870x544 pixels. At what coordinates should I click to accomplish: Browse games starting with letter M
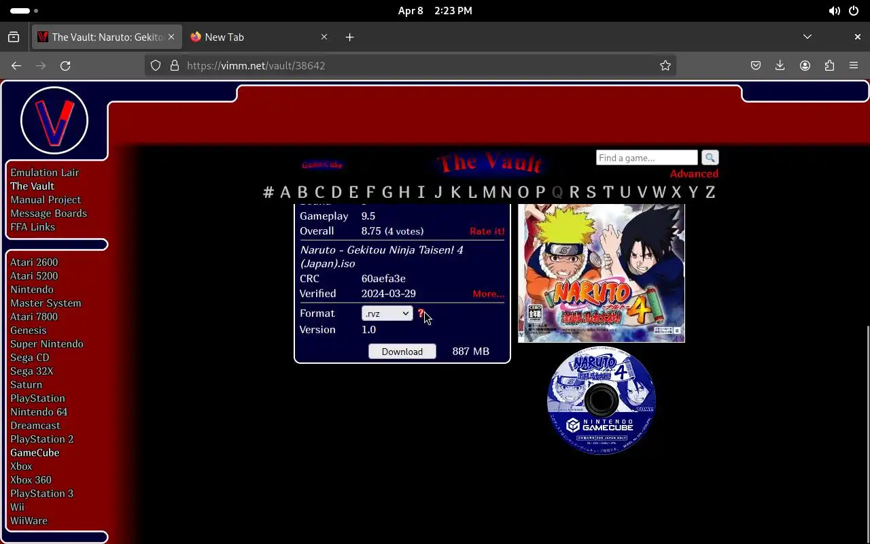(x=489, y=192)
